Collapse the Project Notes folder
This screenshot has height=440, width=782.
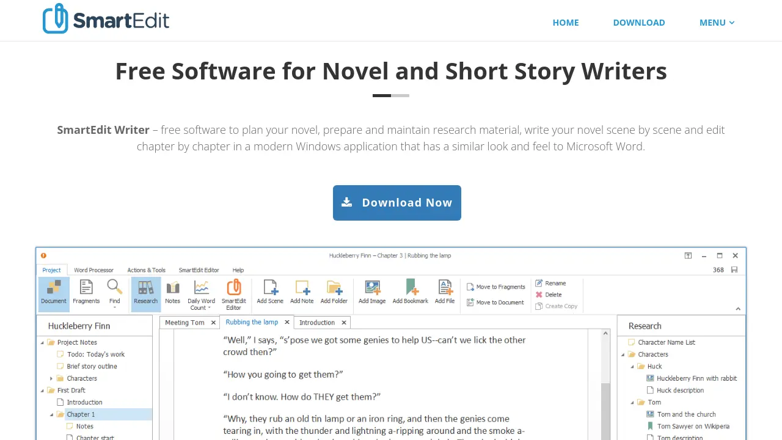43,343
